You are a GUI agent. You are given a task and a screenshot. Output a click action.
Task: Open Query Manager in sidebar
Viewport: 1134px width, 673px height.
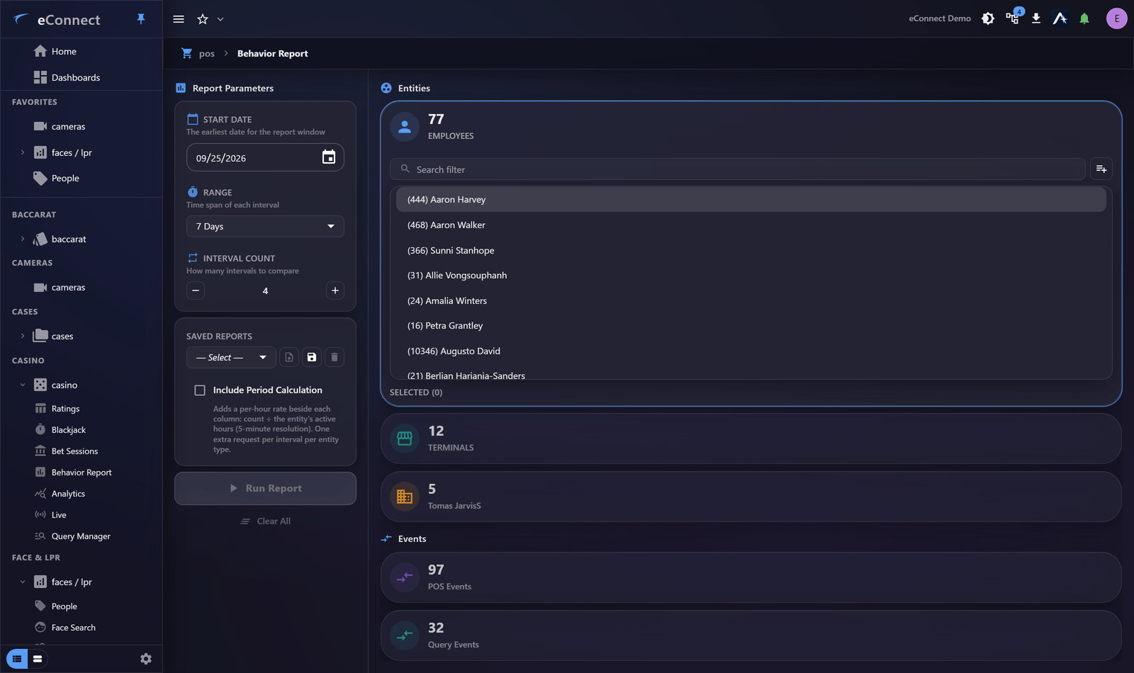[x=82, y=536]
